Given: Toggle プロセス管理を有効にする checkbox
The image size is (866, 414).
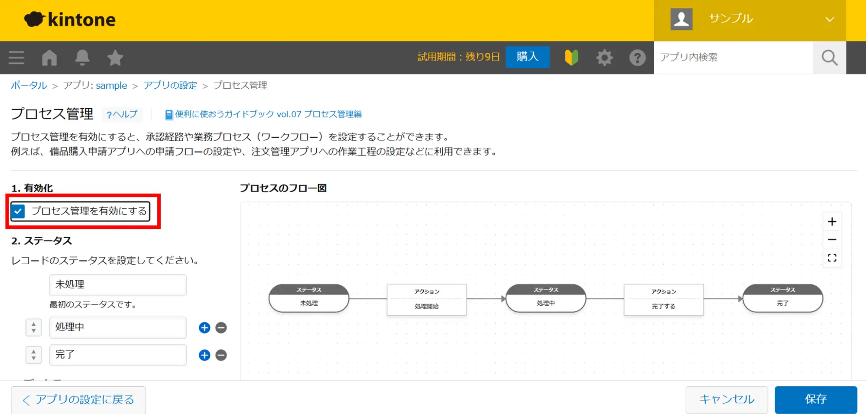Looking at the screenshot, I should 19,211.
